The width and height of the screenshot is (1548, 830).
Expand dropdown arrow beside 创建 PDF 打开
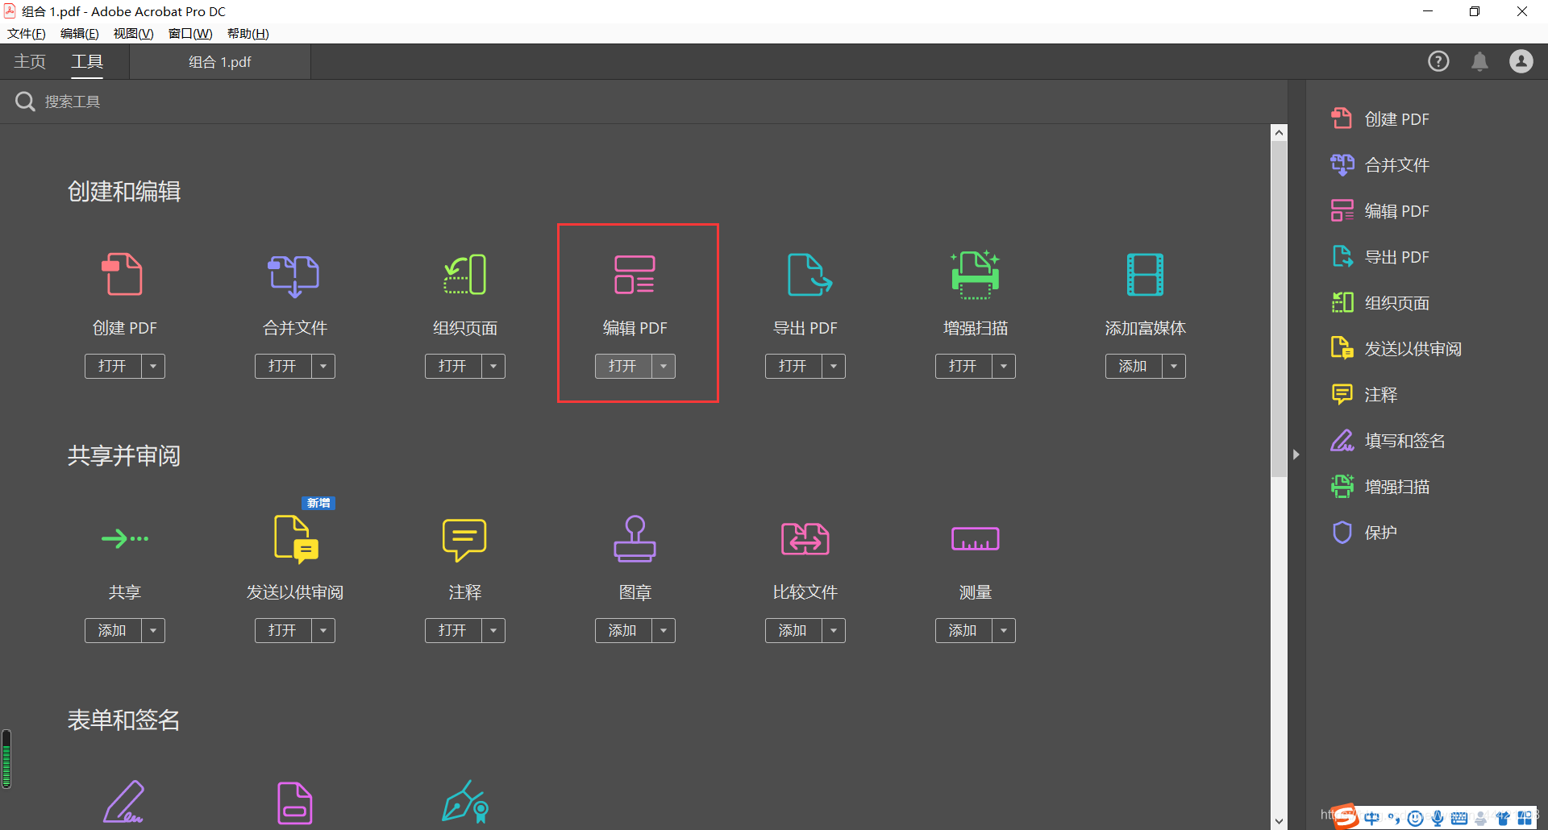[x=153, y=366]
